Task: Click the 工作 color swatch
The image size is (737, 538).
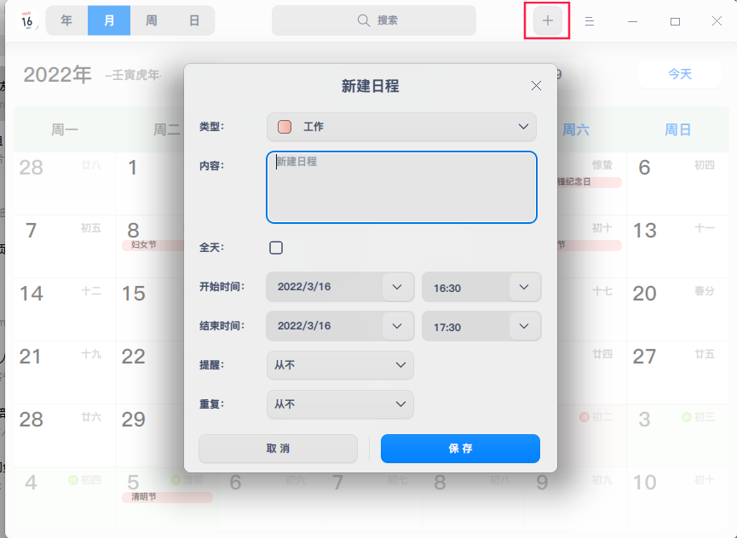Action: [x=285, y=127]
